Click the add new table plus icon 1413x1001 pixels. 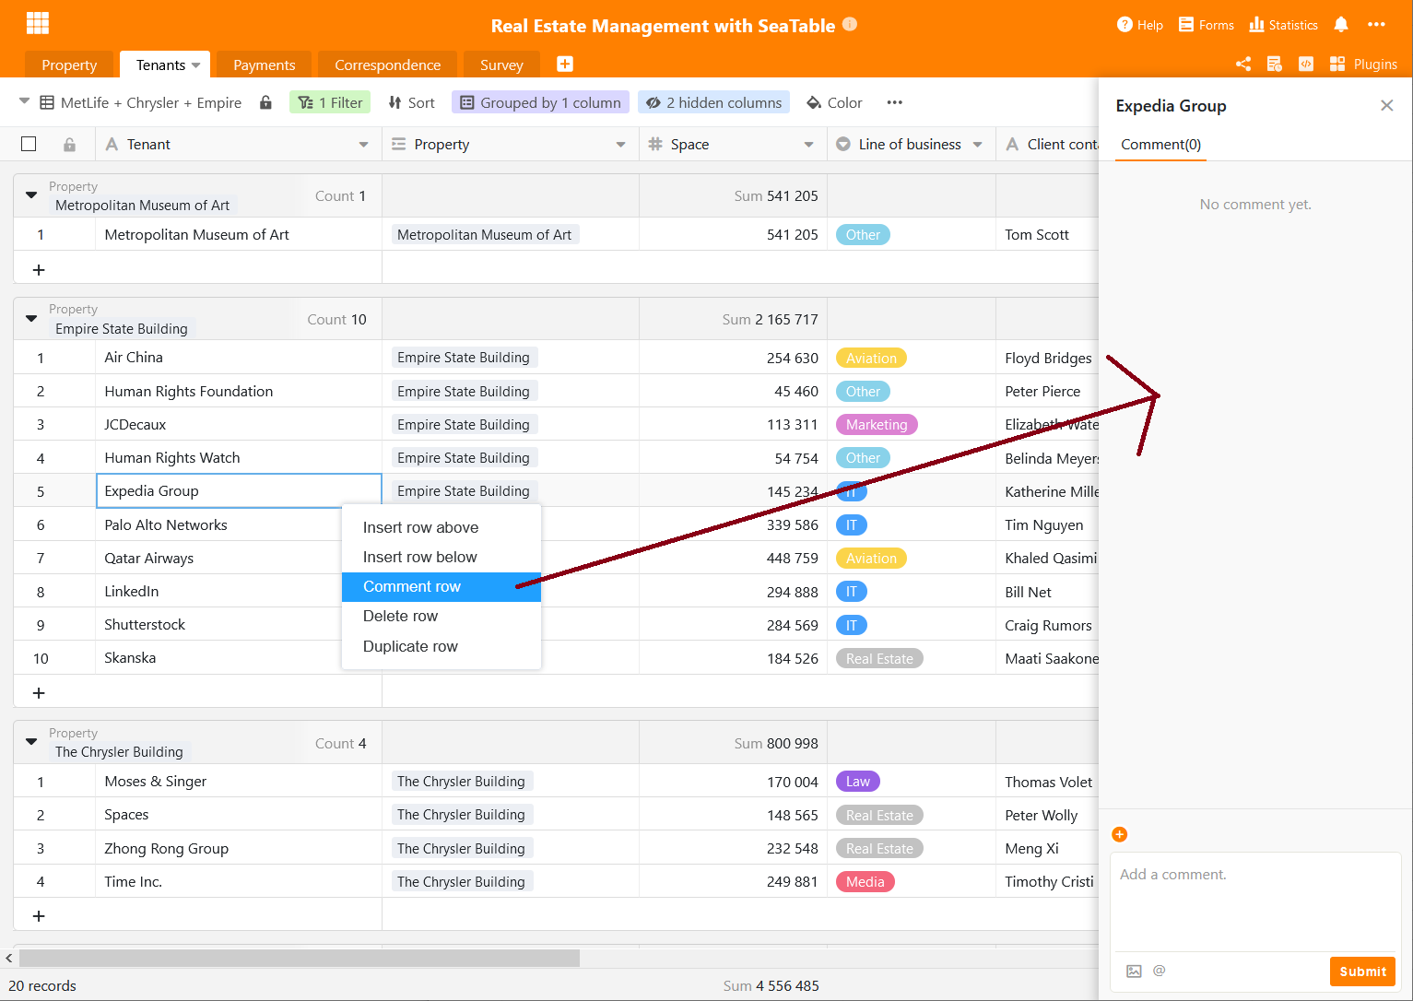click(565, 64)
